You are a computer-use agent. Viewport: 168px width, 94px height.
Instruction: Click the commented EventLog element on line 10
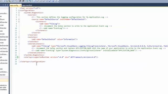pos(54,28)
